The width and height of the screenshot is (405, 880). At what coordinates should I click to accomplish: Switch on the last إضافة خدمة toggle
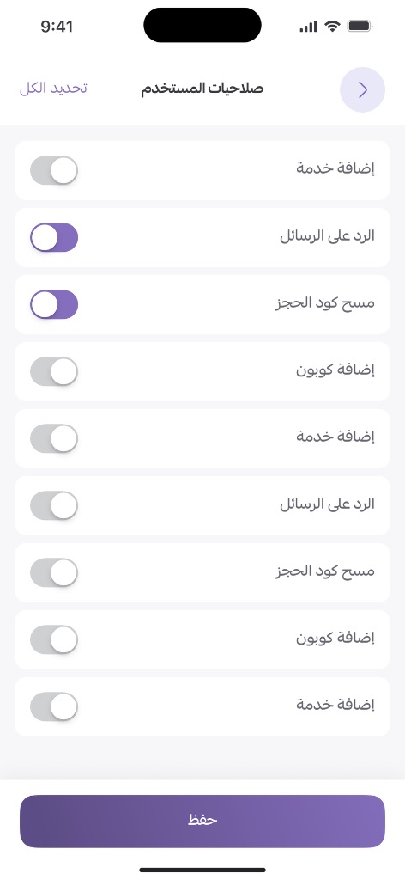click(54, 706)
